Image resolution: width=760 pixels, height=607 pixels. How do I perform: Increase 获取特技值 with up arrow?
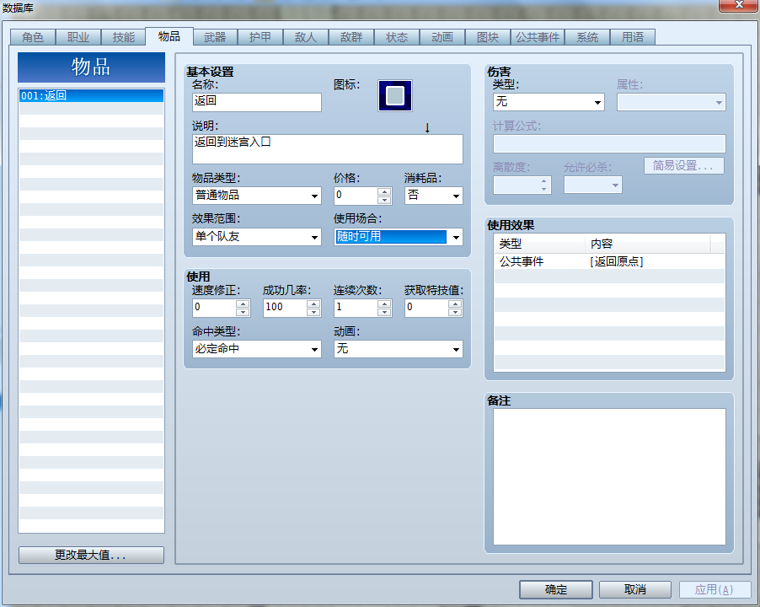(x=455, y=303)
